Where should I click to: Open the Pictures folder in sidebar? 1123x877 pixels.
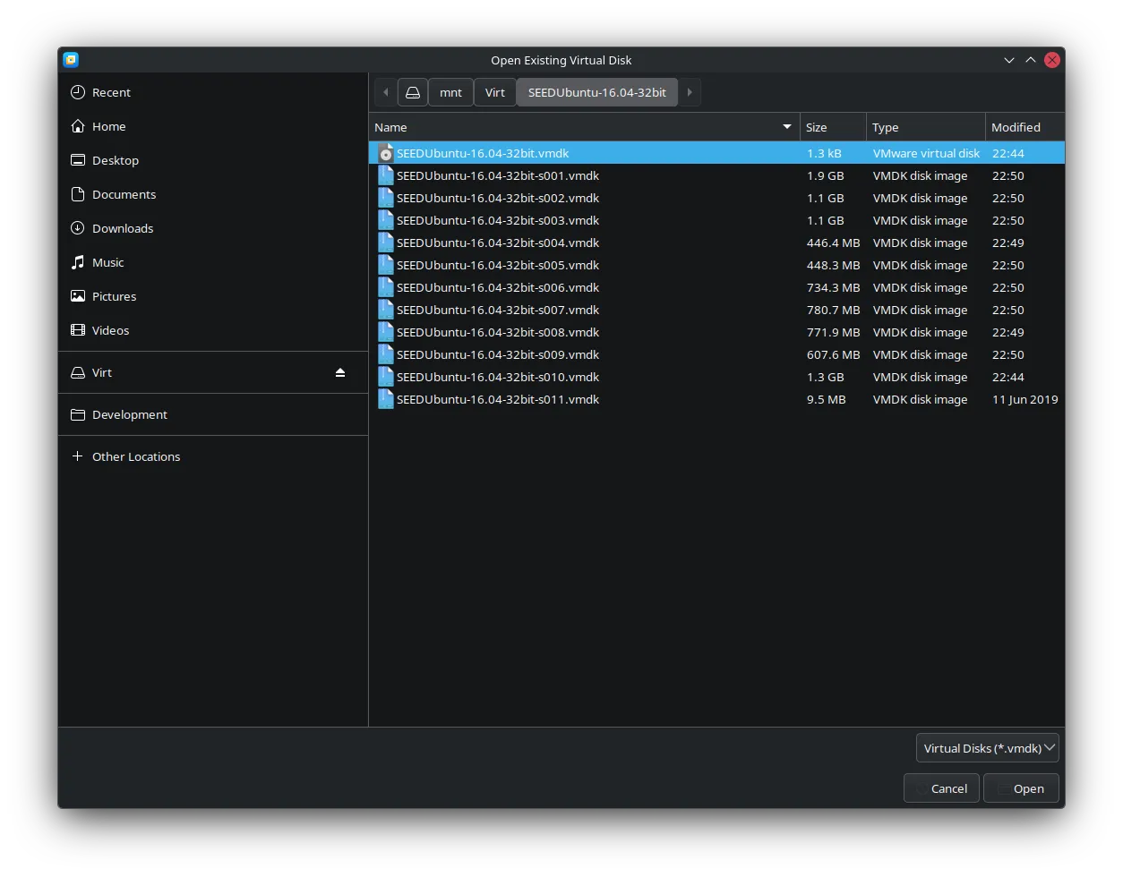[x=213, y=296]
